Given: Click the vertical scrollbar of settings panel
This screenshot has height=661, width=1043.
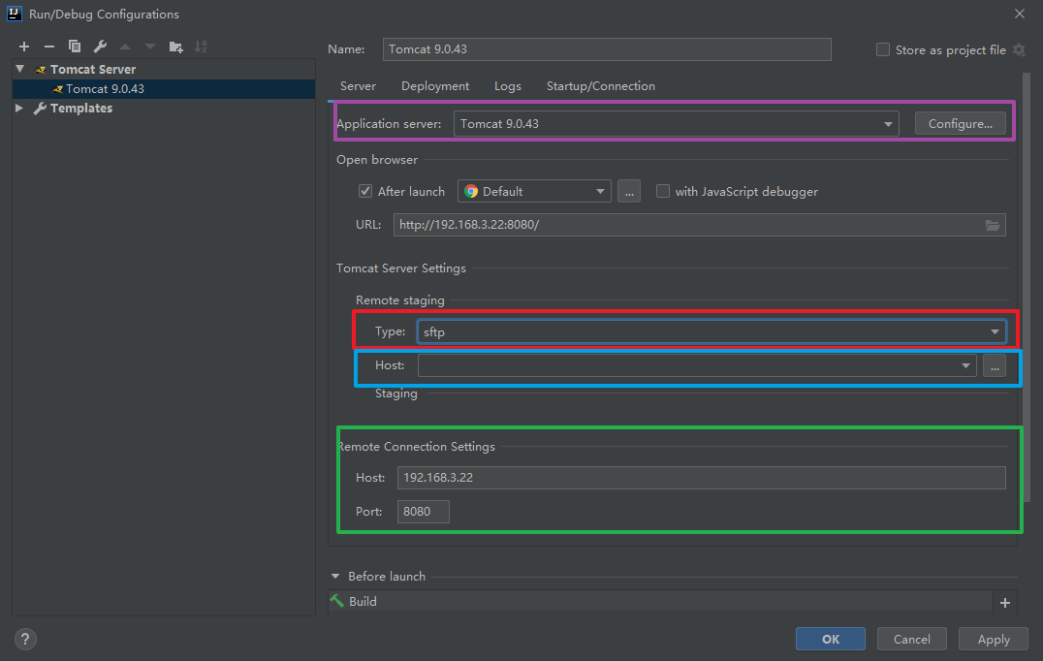Looking at the screenshot, I should click(x=1027, y=286).
